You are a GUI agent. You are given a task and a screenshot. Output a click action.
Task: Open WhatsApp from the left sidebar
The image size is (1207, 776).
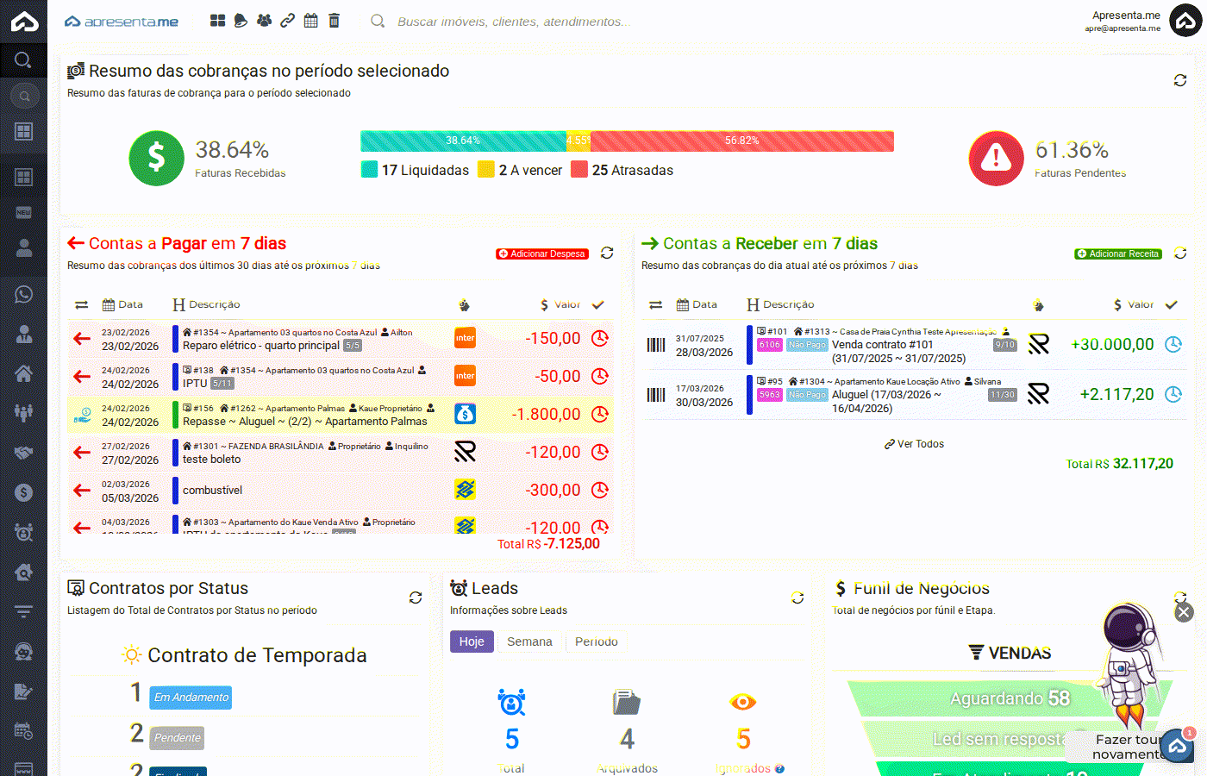pyautogui.click(x=23, y=295)
